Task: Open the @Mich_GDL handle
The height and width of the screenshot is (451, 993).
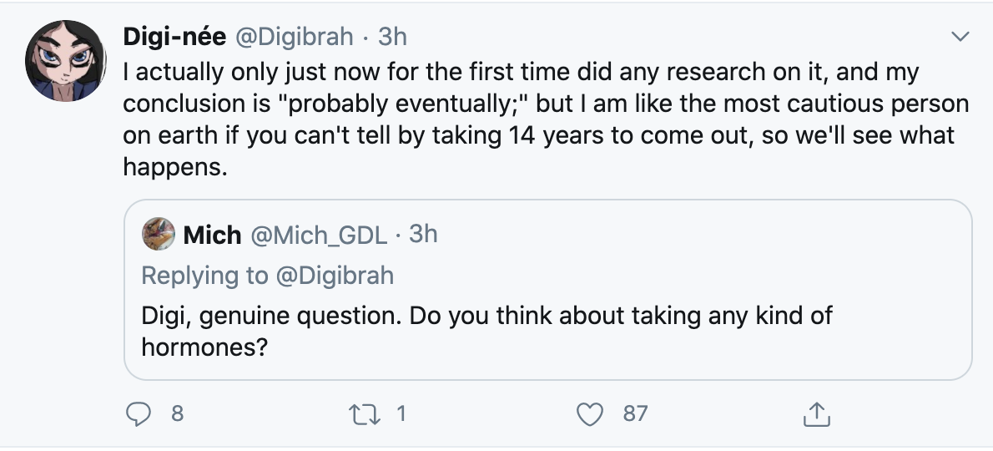Action: click(319, 235)
